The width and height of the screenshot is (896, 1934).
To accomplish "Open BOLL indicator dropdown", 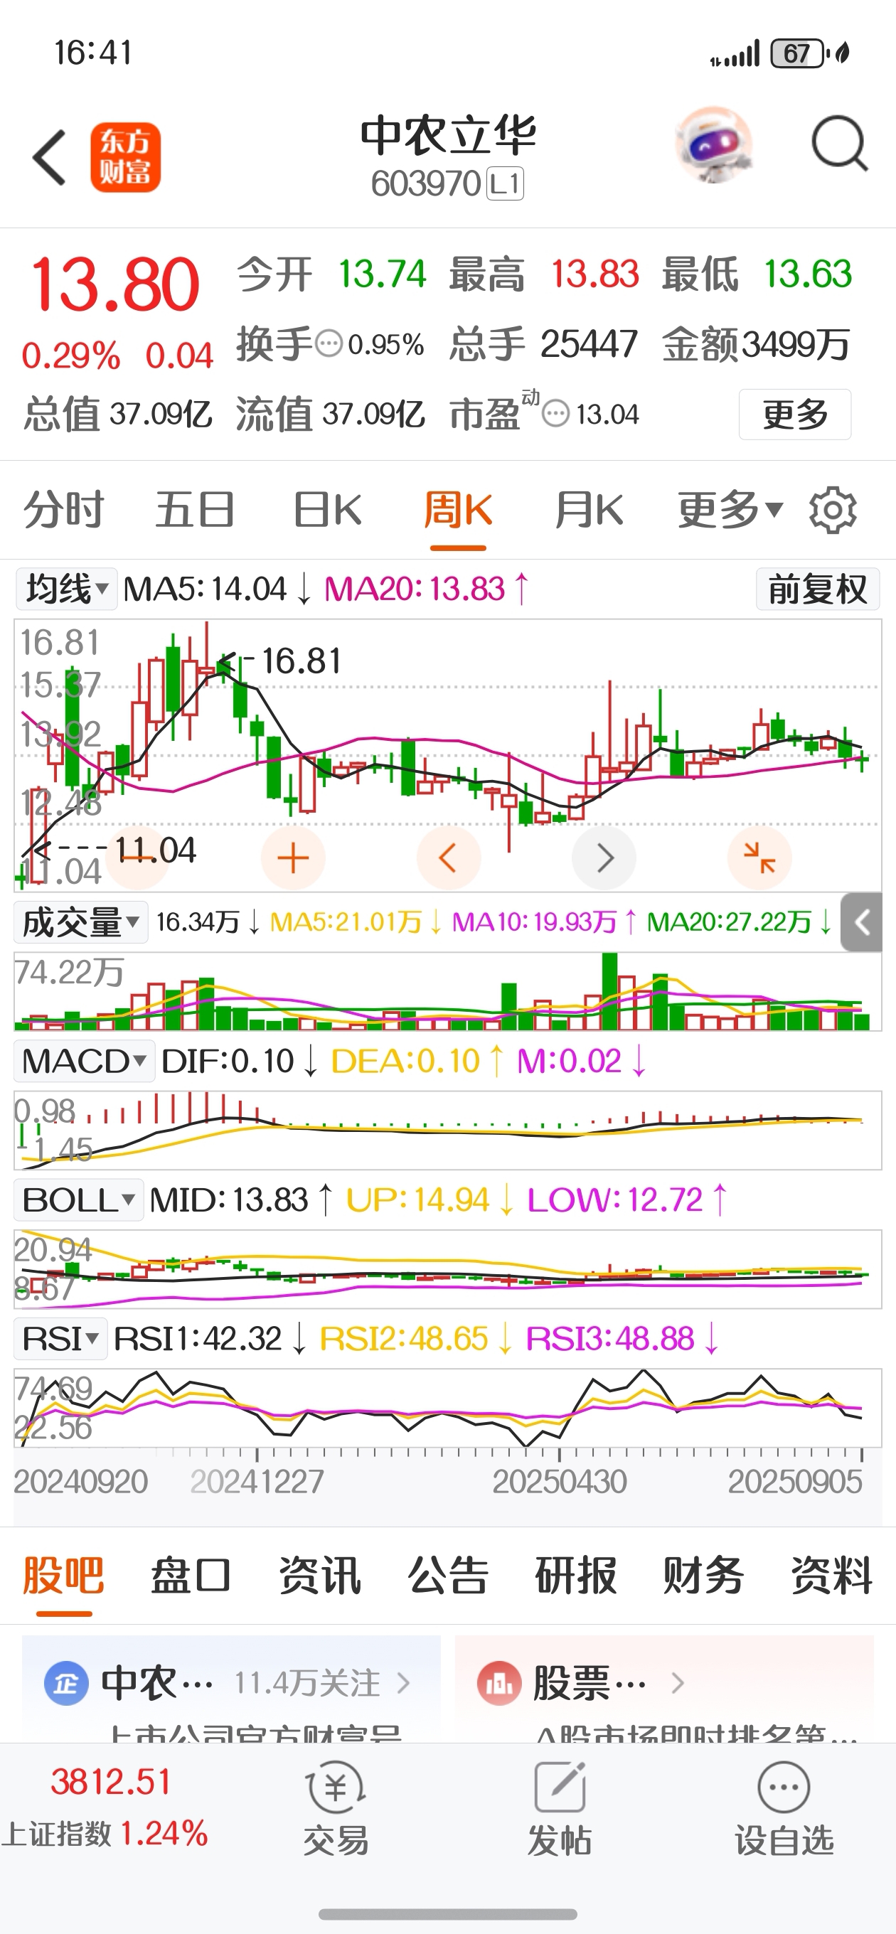I will 79,1200.
